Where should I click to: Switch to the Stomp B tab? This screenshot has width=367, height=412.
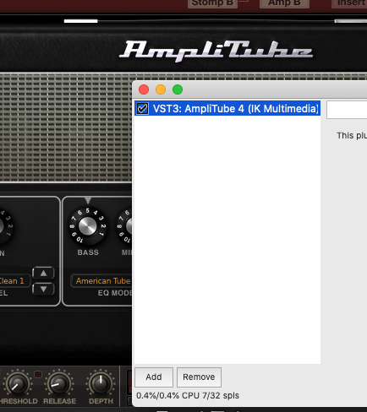click(x=212, y=3)
